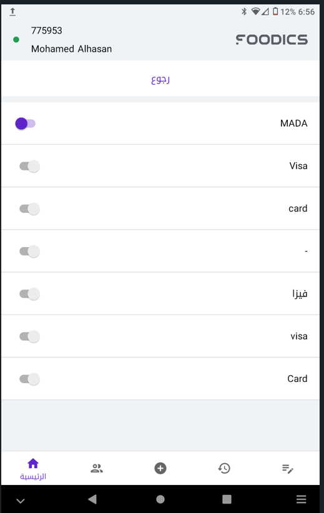Enable the Visa toggle

pyautogui.click(x=29, y=166)
